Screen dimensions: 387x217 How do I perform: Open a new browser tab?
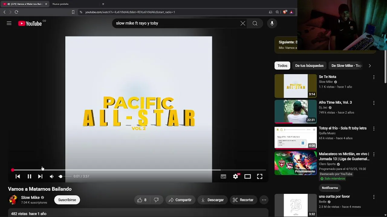pyautogui.click(x=103, y=4)
